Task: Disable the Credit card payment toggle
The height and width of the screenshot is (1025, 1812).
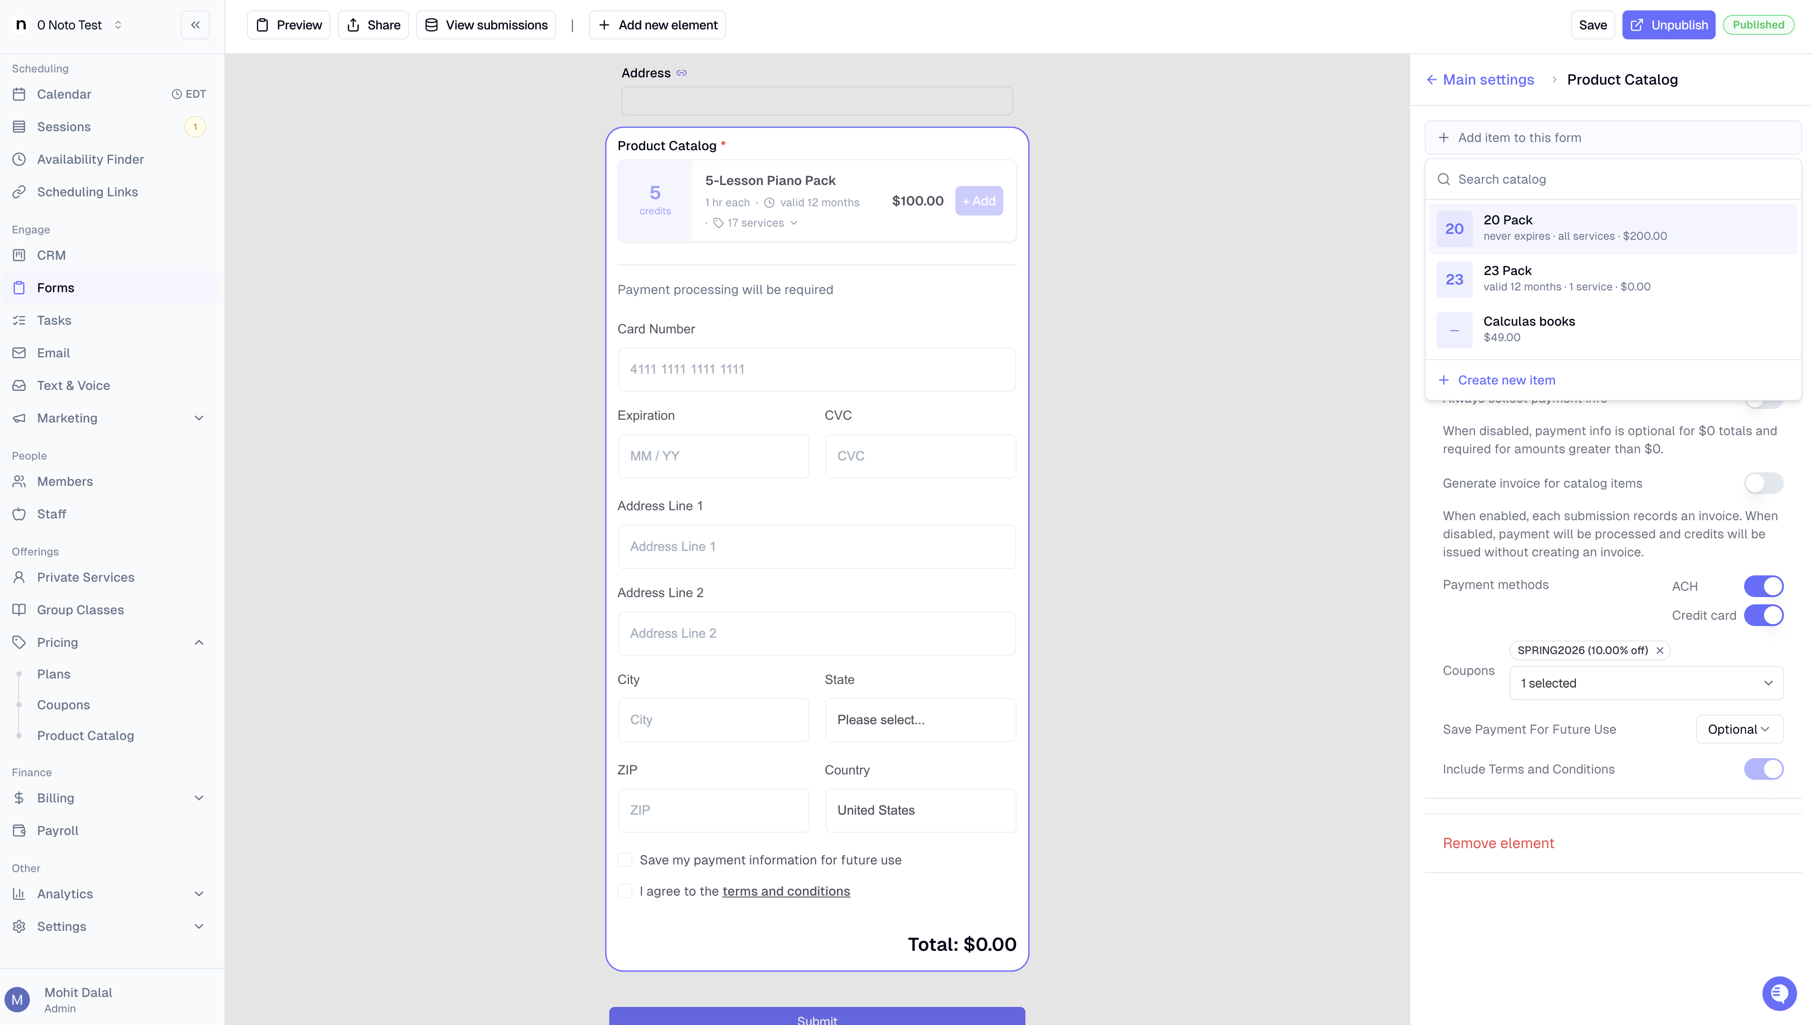Action: (x=1764, y=615)
